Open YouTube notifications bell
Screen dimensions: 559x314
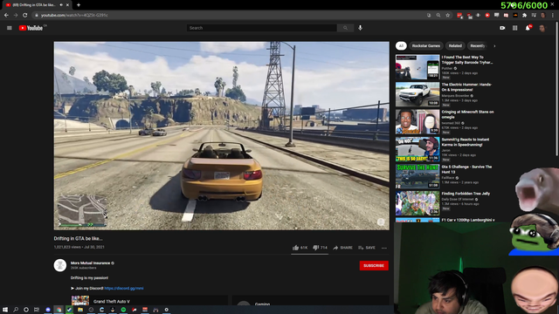pos(528,28)
